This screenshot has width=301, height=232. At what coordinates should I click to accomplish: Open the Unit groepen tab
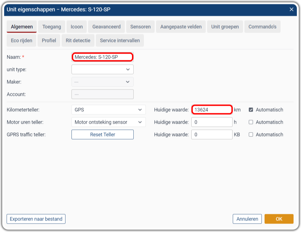225,27
